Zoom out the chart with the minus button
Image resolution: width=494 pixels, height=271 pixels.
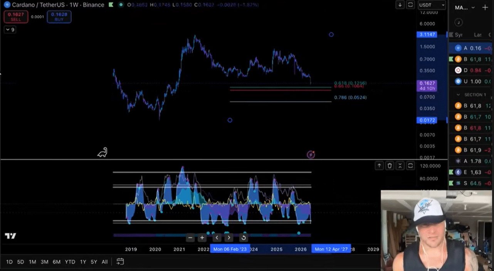190,238
